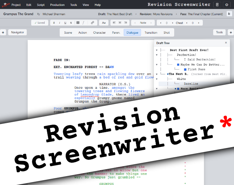Viewport: 234px width, 185px height.
Task: Select I Said Perfection! pass
Action: [200, 60]
